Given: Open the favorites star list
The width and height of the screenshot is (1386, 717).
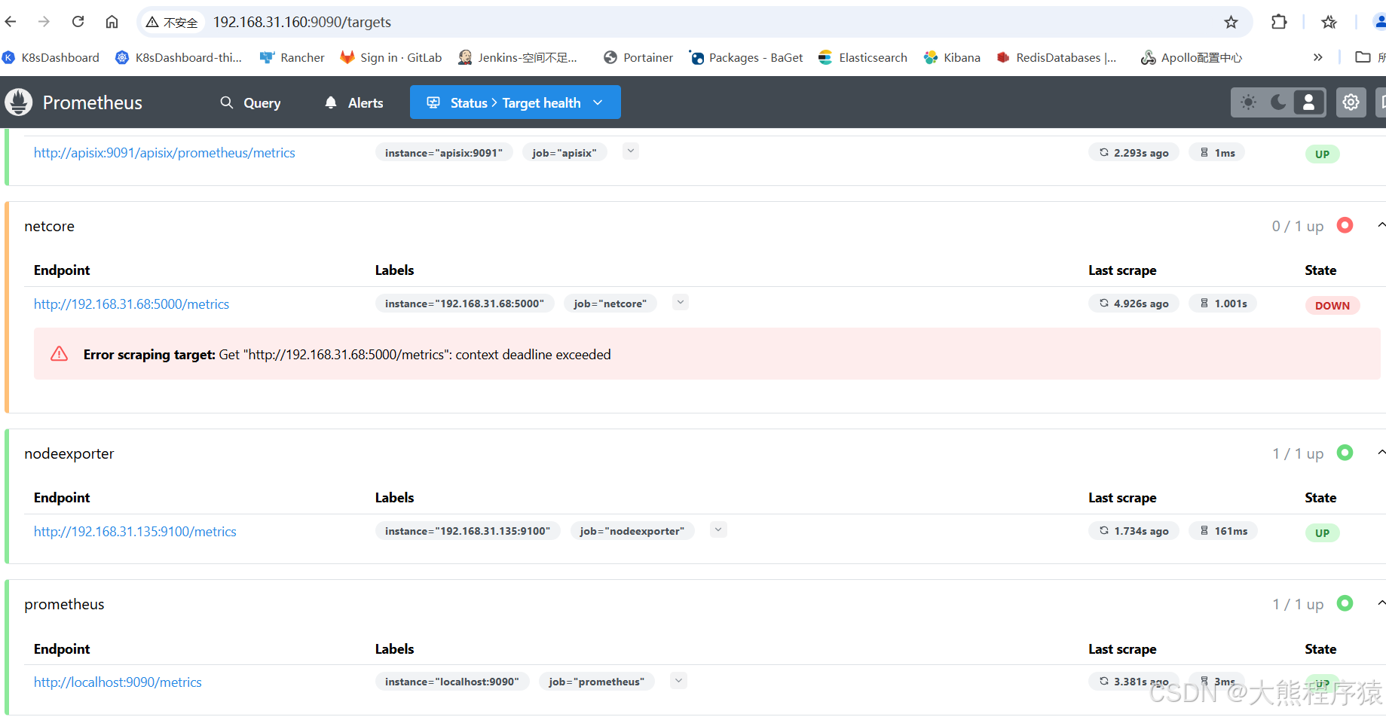Looking at the screenshot, I should click(1329, 22).
